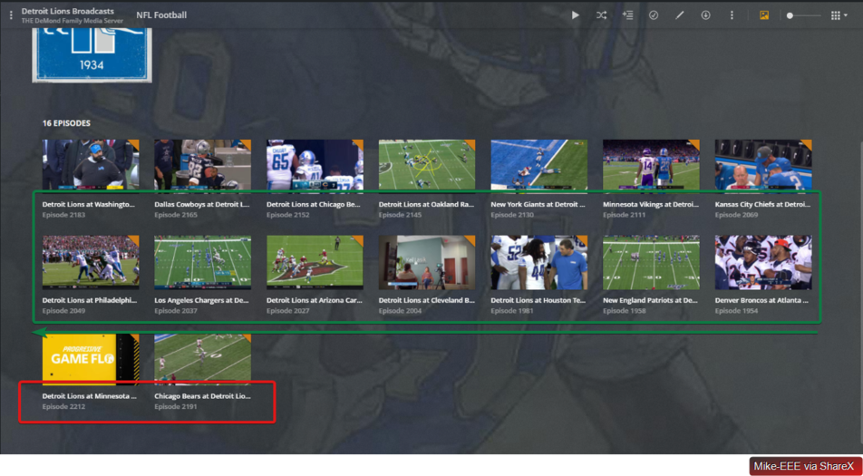Select the Episode 2069 label
This screenshot has height=476, width=863.
(x=736, y=215)
